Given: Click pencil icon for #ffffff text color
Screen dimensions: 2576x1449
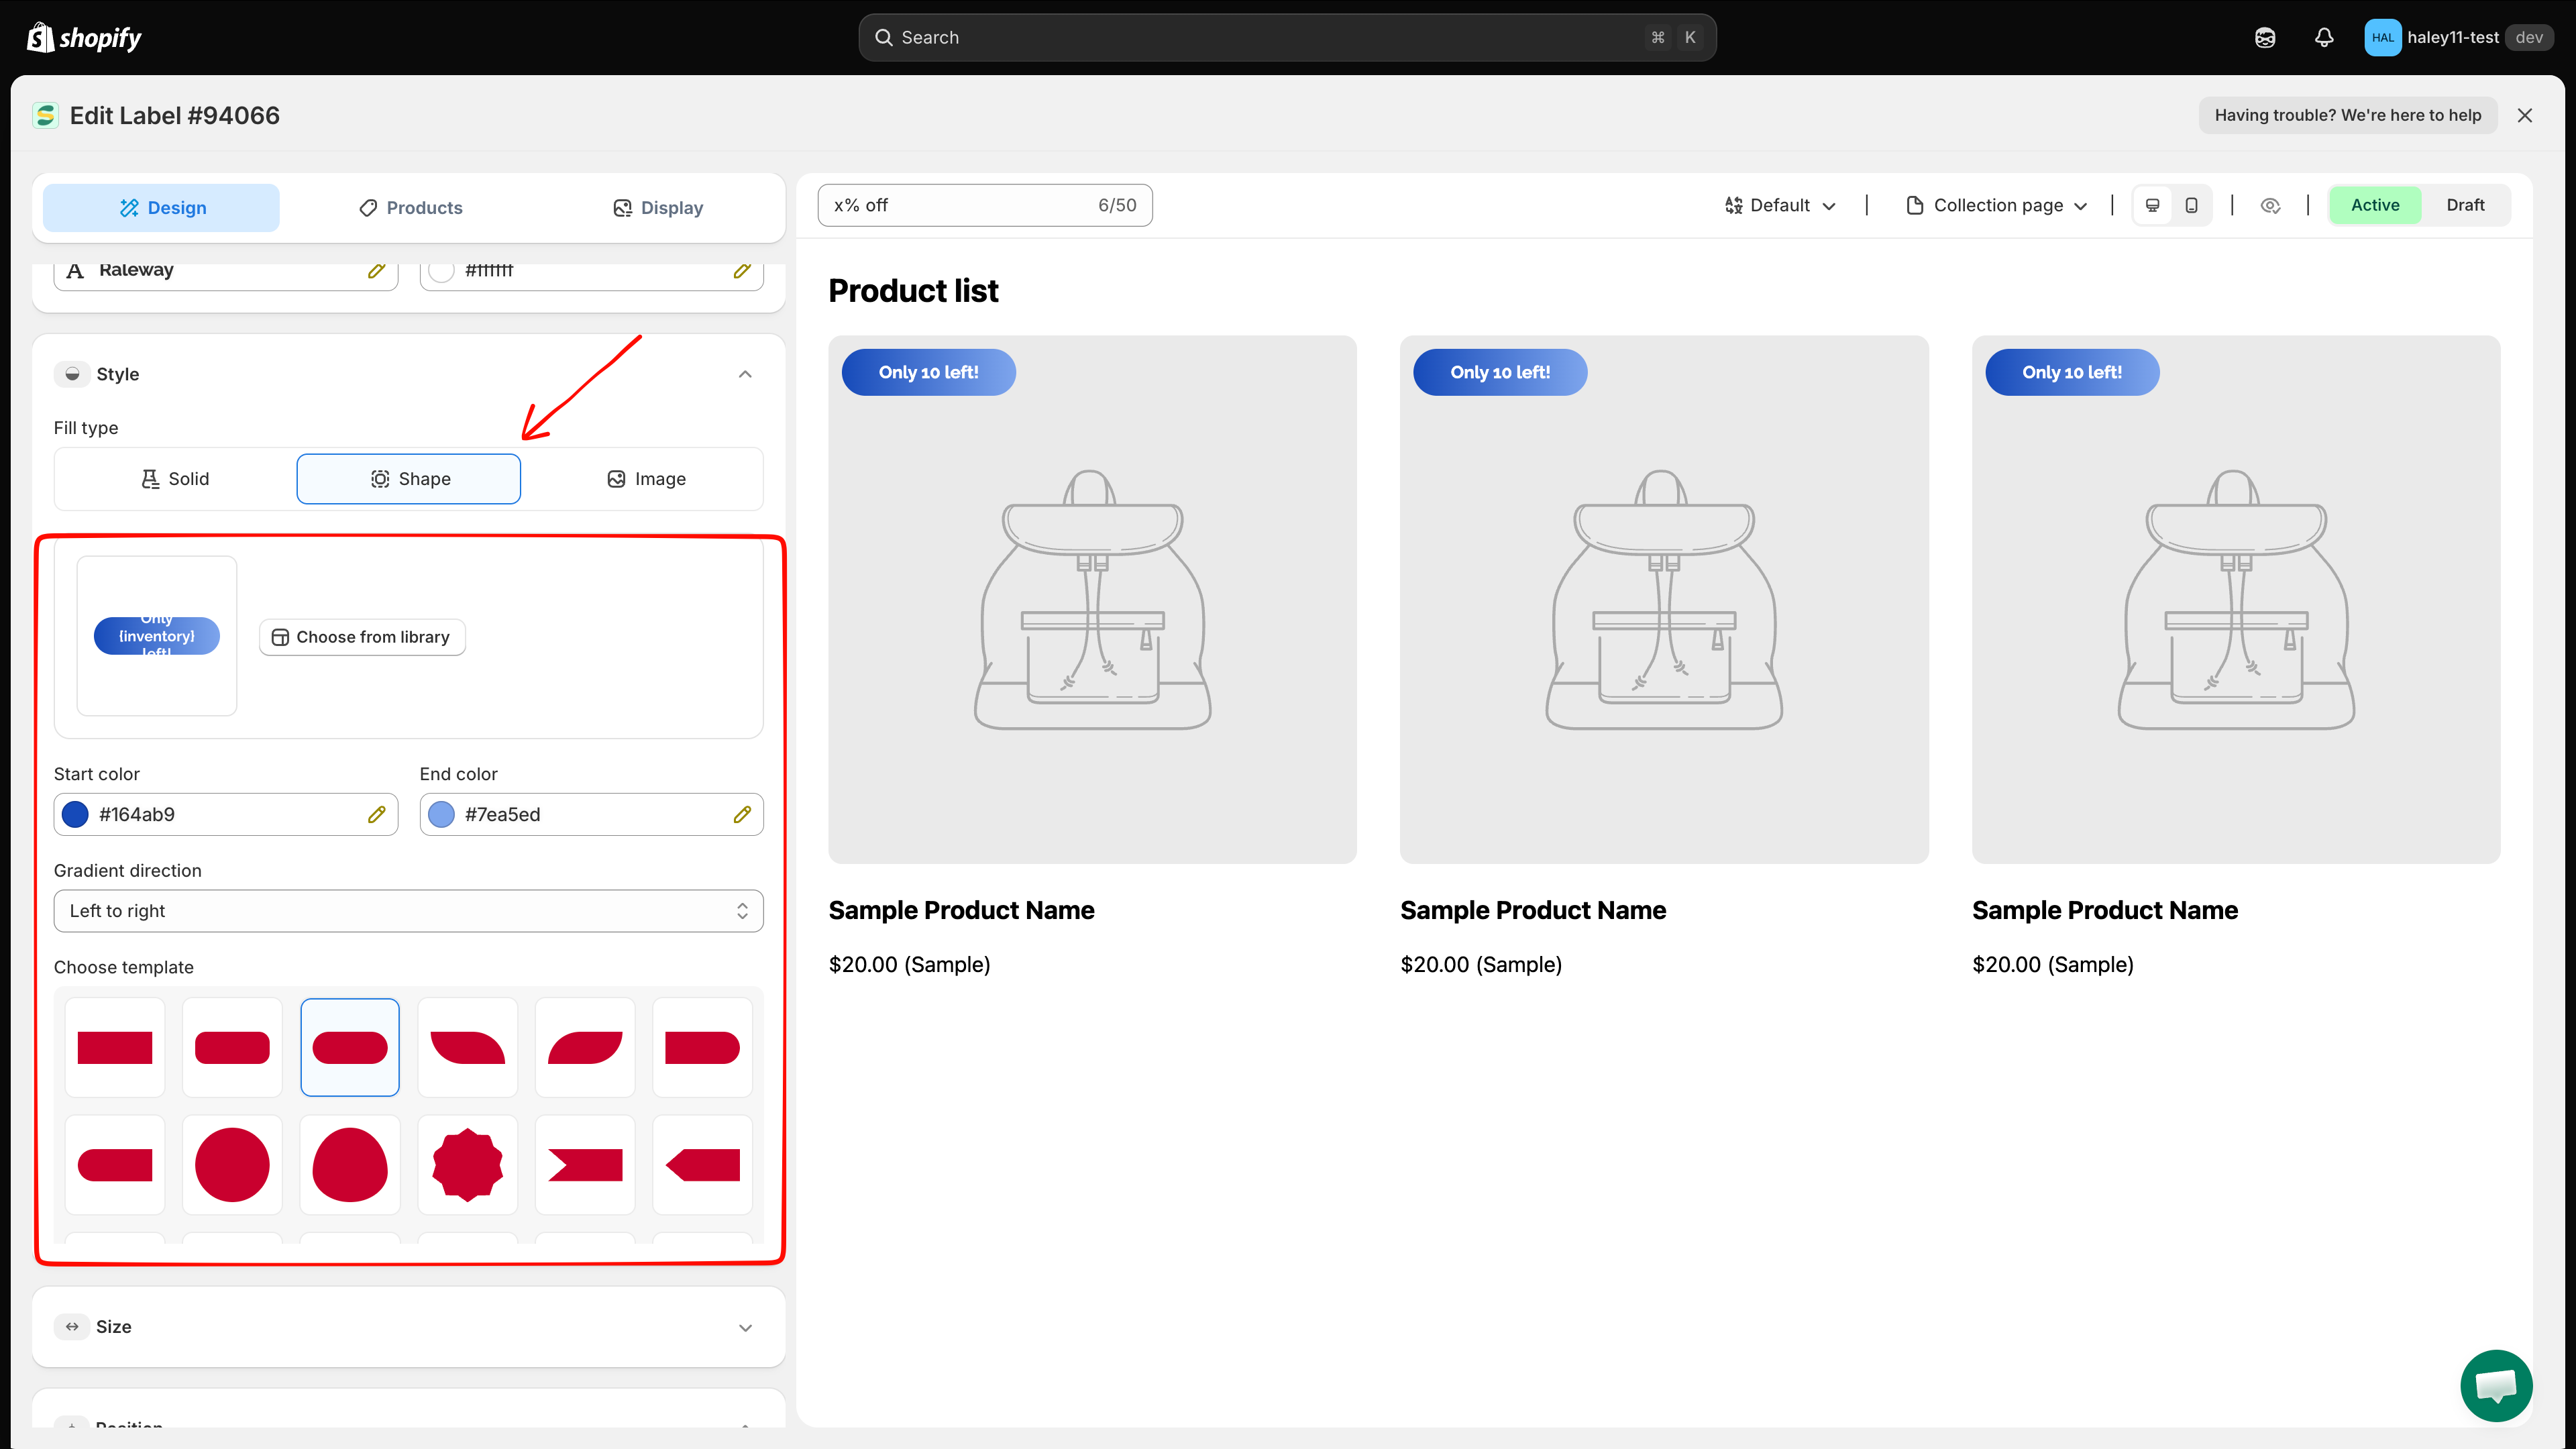Looking at the screenshot, I should point(742,270).
